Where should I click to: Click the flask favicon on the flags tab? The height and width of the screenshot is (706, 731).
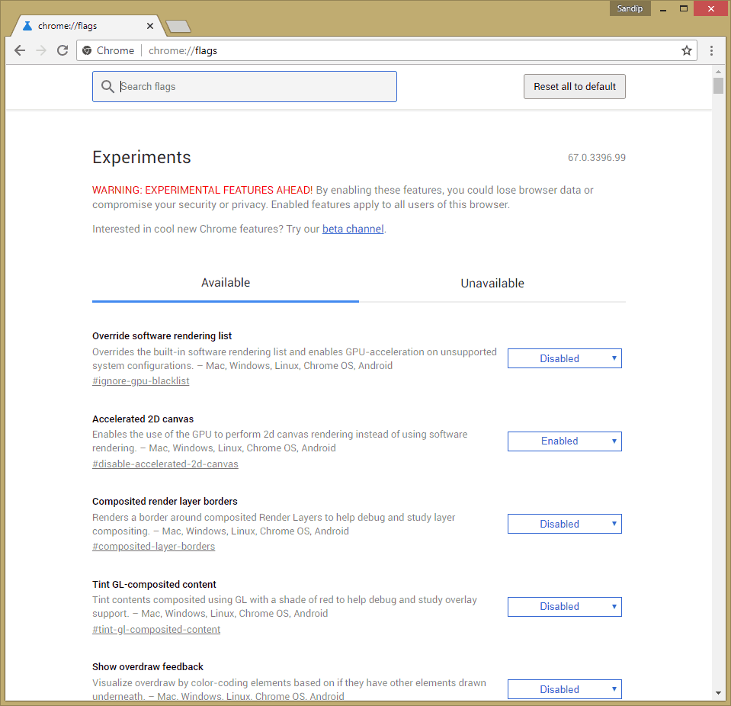[27, 26]
